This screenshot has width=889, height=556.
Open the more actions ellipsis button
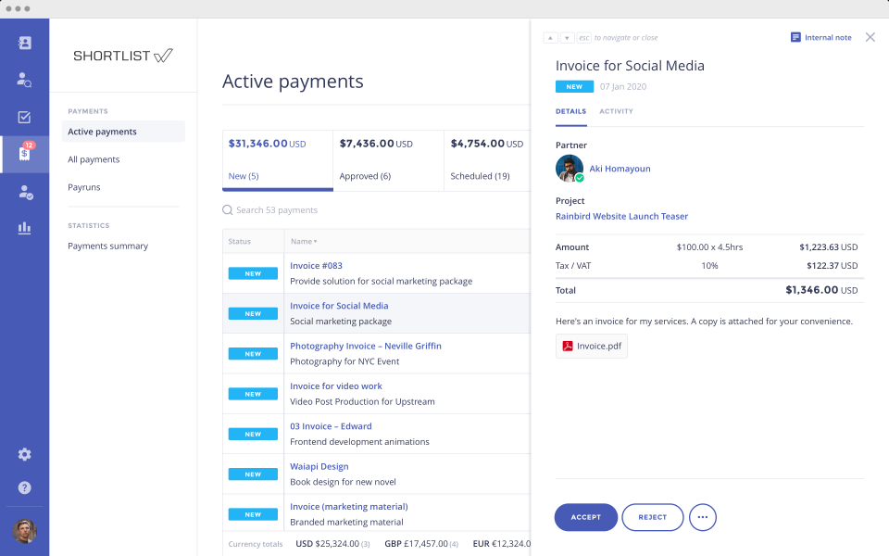[703, 517]
